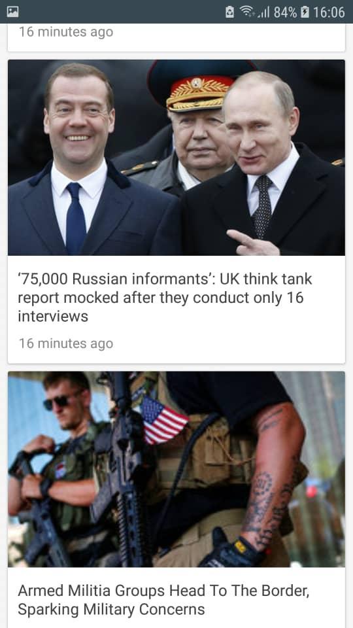Tap the photo of men in suits

coord(176,158)
